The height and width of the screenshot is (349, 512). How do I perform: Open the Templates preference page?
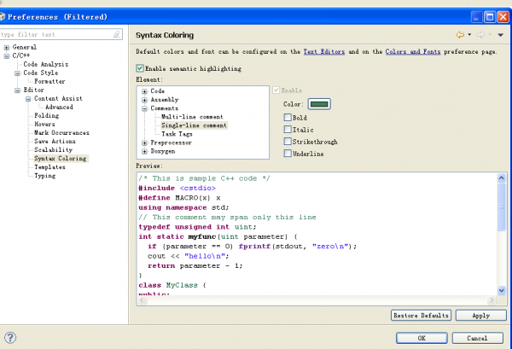[x=48, y=167]
